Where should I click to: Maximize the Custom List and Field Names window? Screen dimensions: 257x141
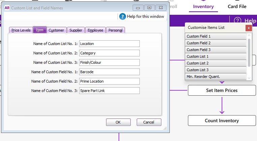pos(149,8)
